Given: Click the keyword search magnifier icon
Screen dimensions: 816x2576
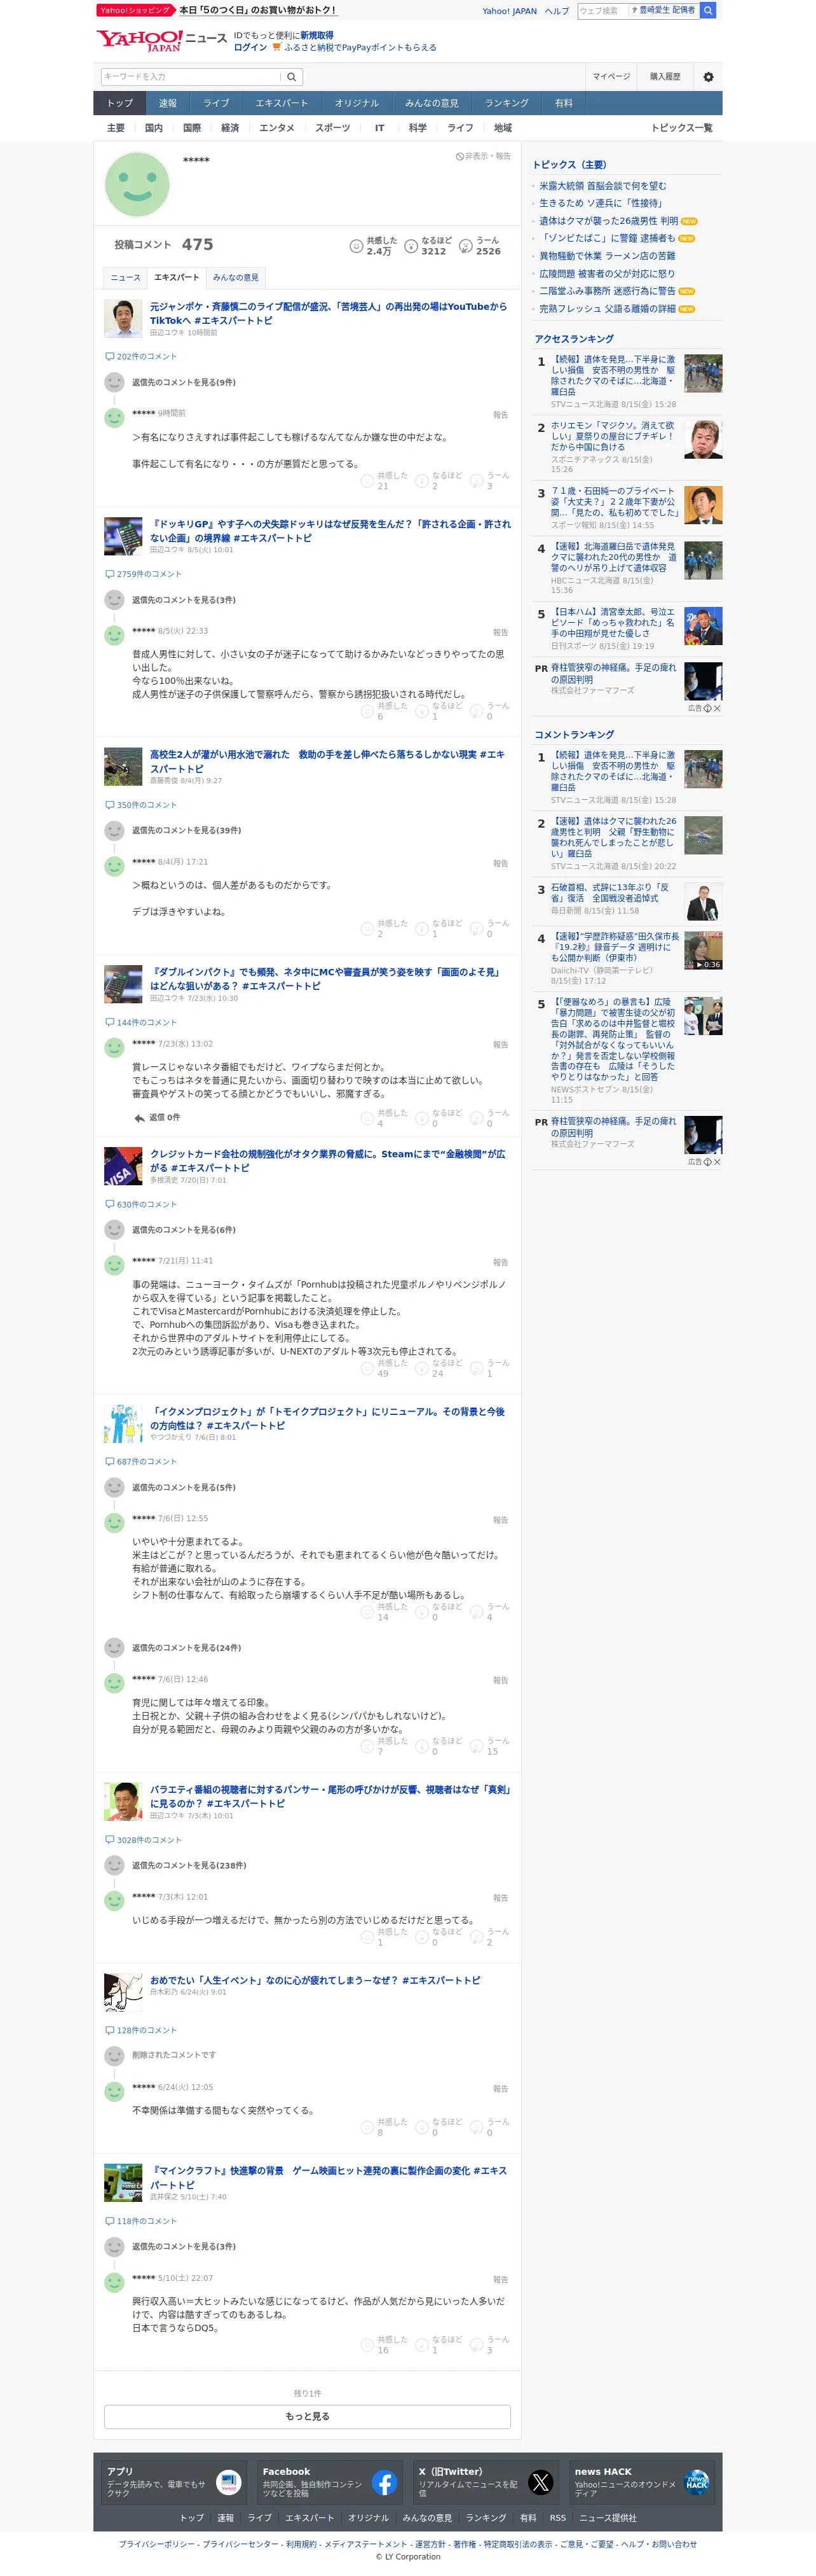Looking at the screenshot, I should (292, 77).
